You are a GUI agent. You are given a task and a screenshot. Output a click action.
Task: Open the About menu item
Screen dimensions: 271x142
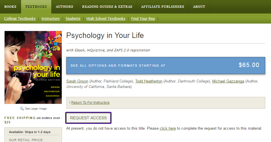click(199, 7)
